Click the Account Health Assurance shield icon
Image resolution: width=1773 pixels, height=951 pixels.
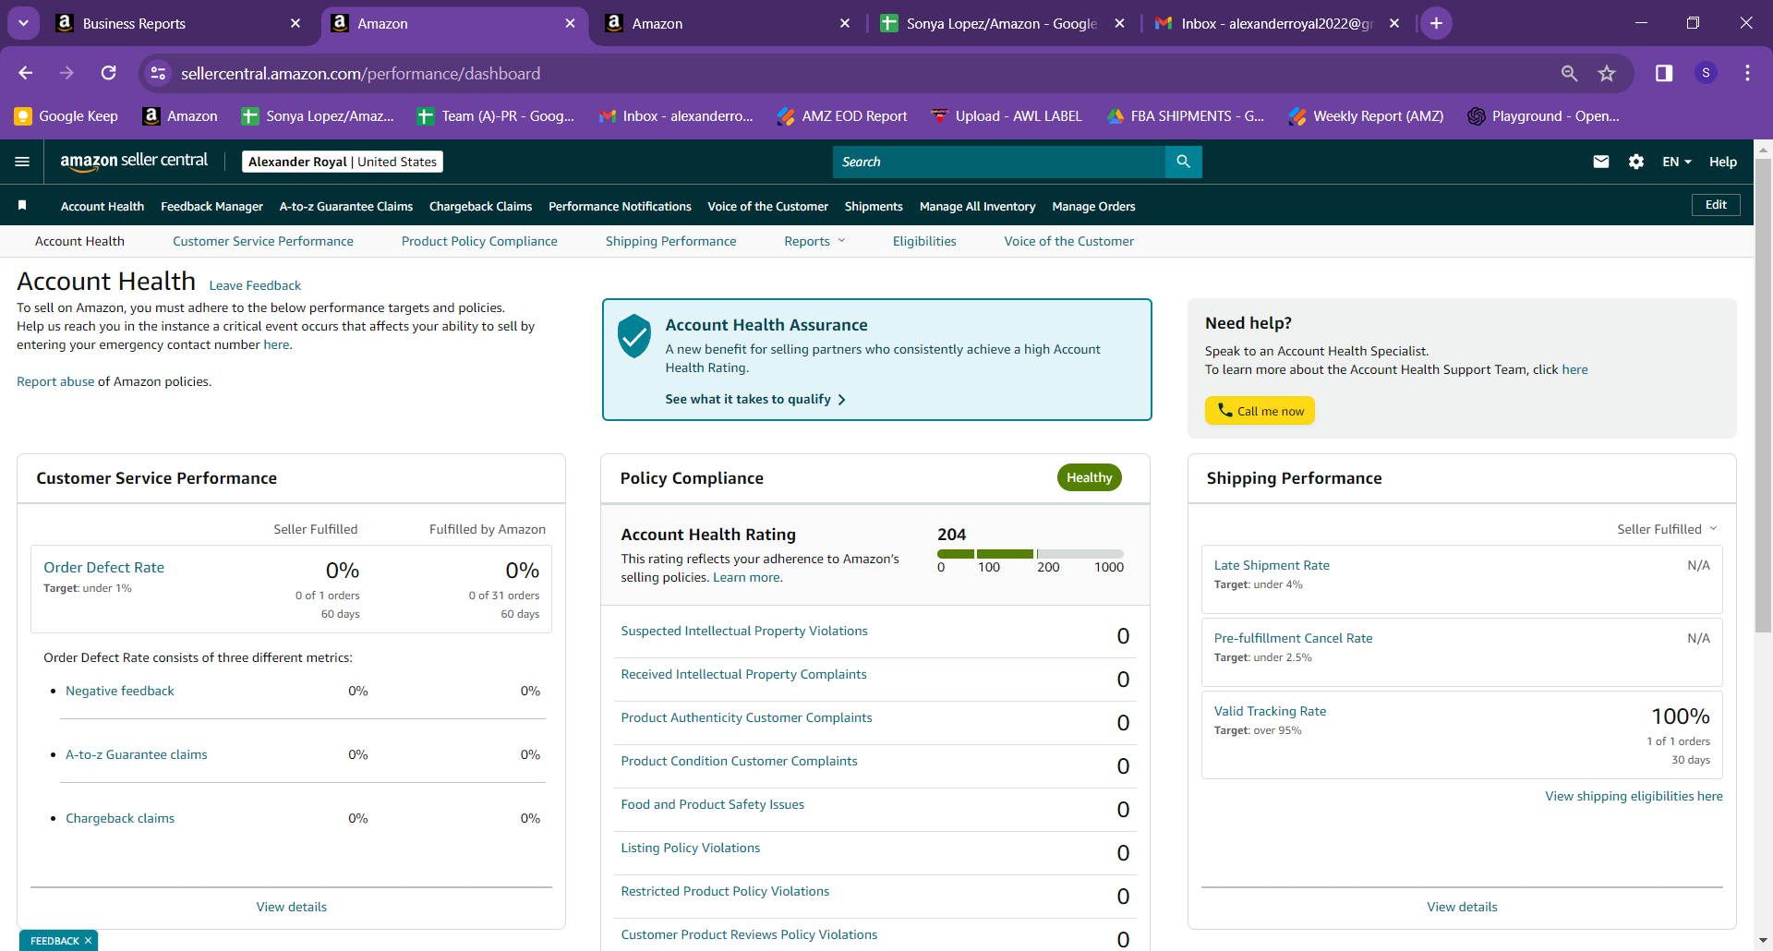pyautogui.click(x=634, y=336)
